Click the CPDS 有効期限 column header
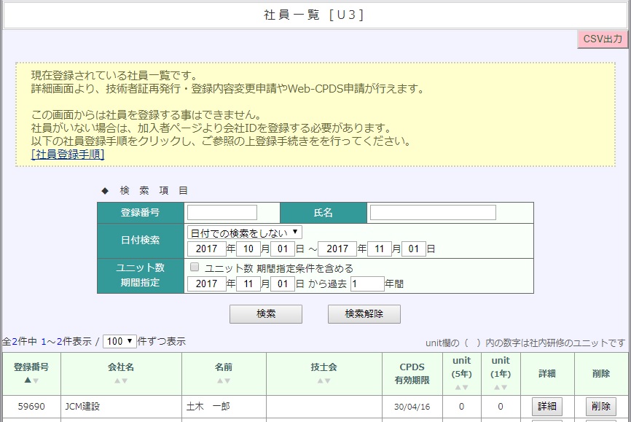The width and height of the screenshot is (631, 422). pyautogui.click(x=412, y=374)
